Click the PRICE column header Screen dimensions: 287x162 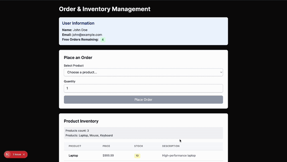pyautogui.click(x=106, y=146)
